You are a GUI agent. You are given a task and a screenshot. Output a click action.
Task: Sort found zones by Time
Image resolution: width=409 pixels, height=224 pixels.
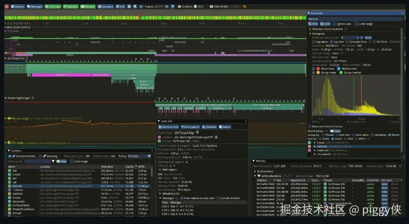point(345,139)
